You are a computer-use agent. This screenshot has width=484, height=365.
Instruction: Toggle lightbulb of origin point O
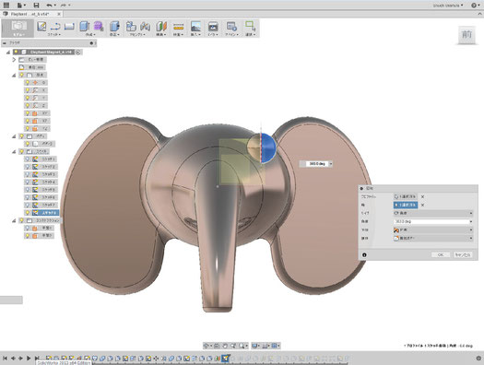pyautogui.click(x=27, y=82)
